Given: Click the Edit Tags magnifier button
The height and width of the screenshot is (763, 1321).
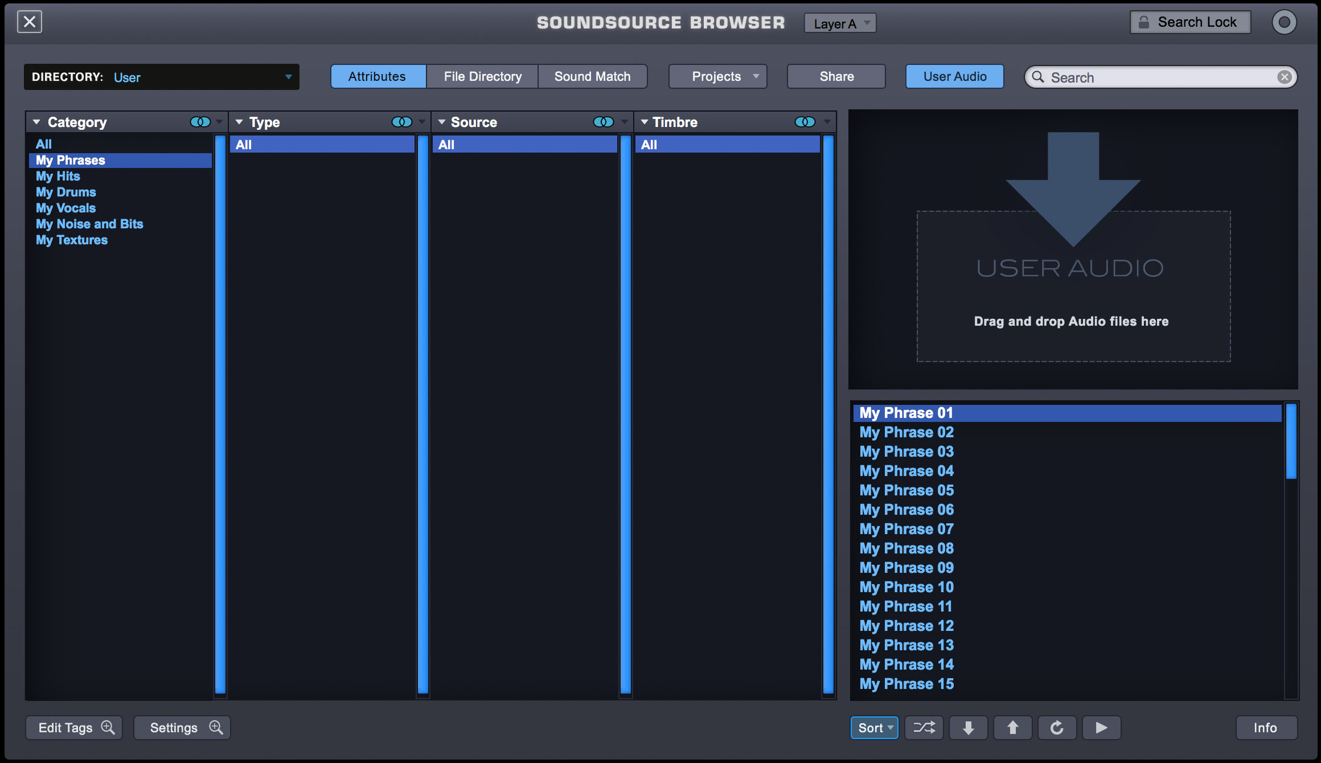Looking at the screenshot, I should click(x=74, y=728).
